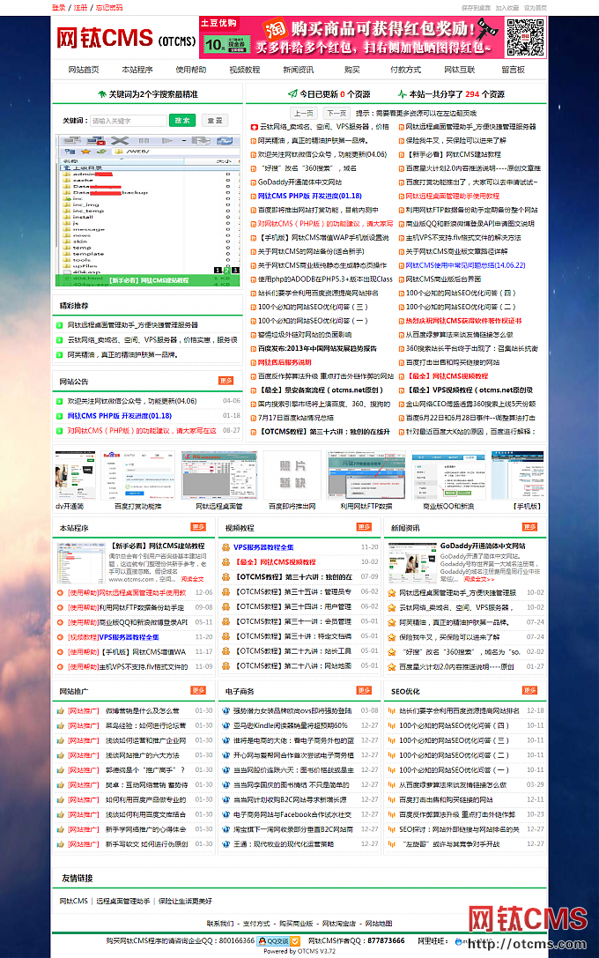The width and height of the screenshot is (599, 958).
Task: Go to 留言板 in navigation bar
Action: pyautogui.click(x=513, y=70)
